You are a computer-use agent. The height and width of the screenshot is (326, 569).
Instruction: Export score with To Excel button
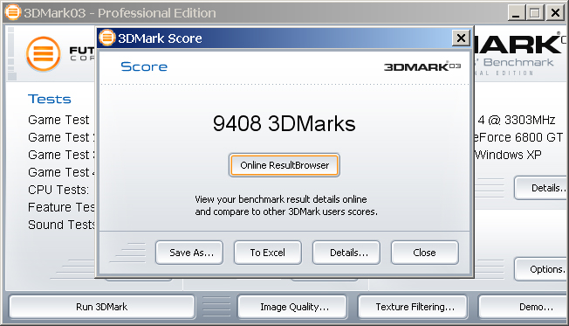tap(268, 253)
